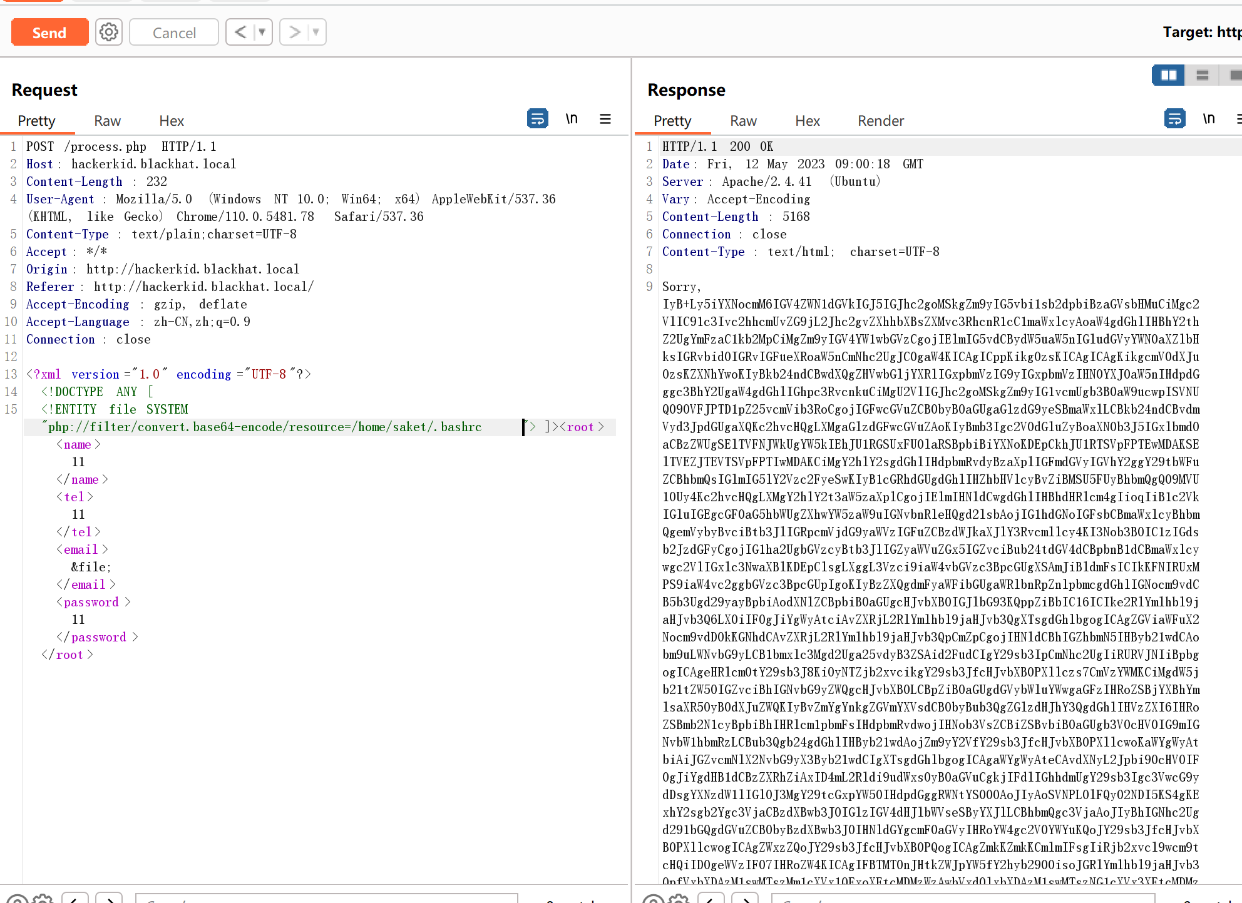The height and width of the screenshot is (903, 1242).
Task: Switch Response view to Raw tab
Action: click(744, 121)
